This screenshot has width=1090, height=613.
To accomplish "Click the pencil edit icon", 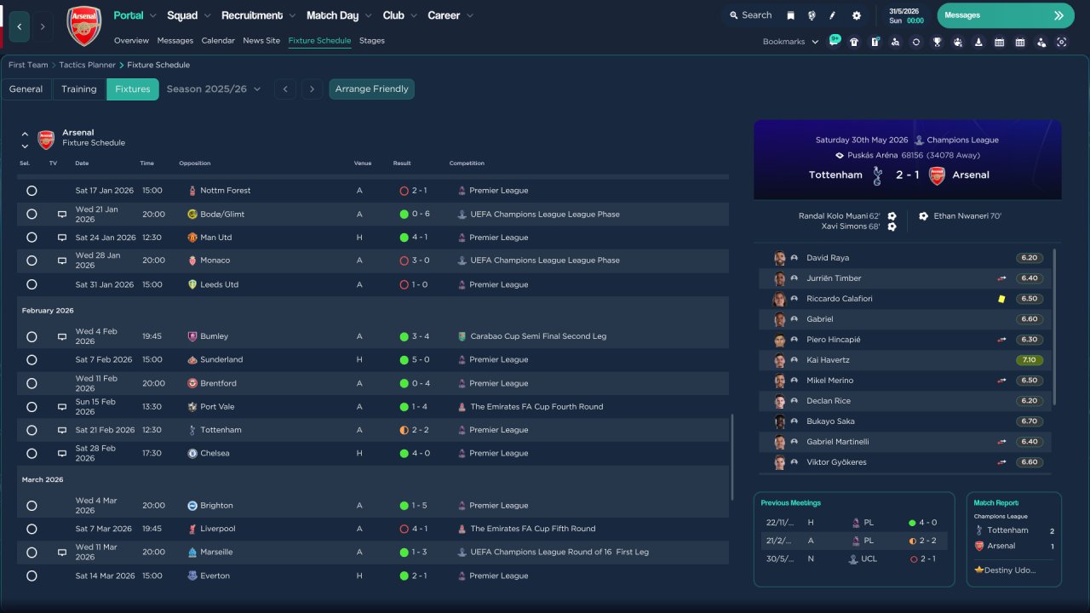I will click(x=833, y=15).
